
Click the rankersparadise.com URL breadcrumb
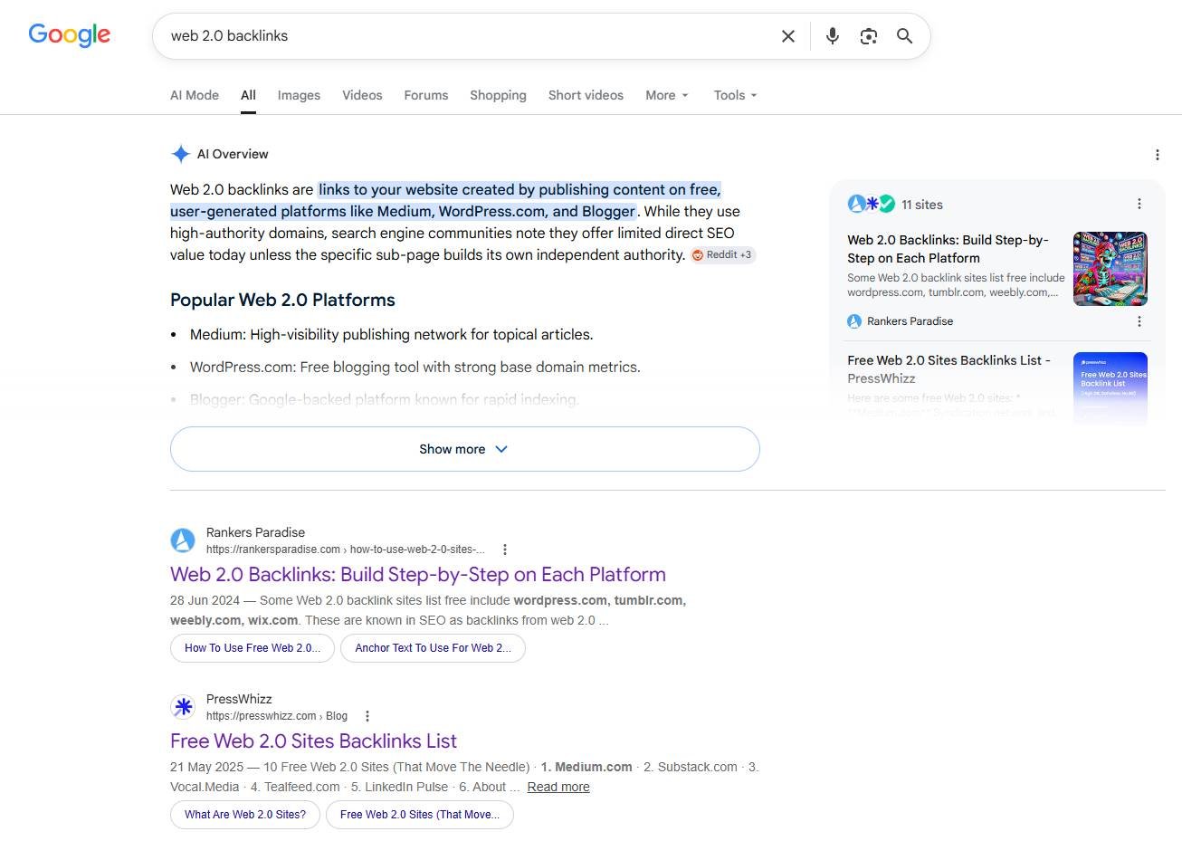[x=346, y=550]
